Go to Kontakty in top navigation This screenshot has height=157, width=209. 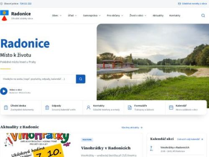click(x=175, y=15)
